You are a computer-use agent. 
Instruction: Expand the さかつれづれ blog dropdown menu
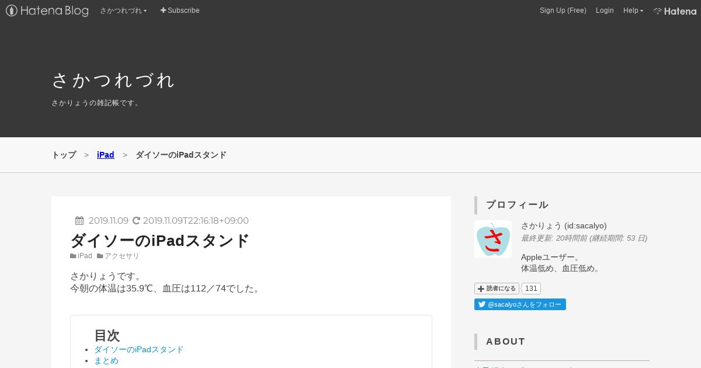click(123, 11)
